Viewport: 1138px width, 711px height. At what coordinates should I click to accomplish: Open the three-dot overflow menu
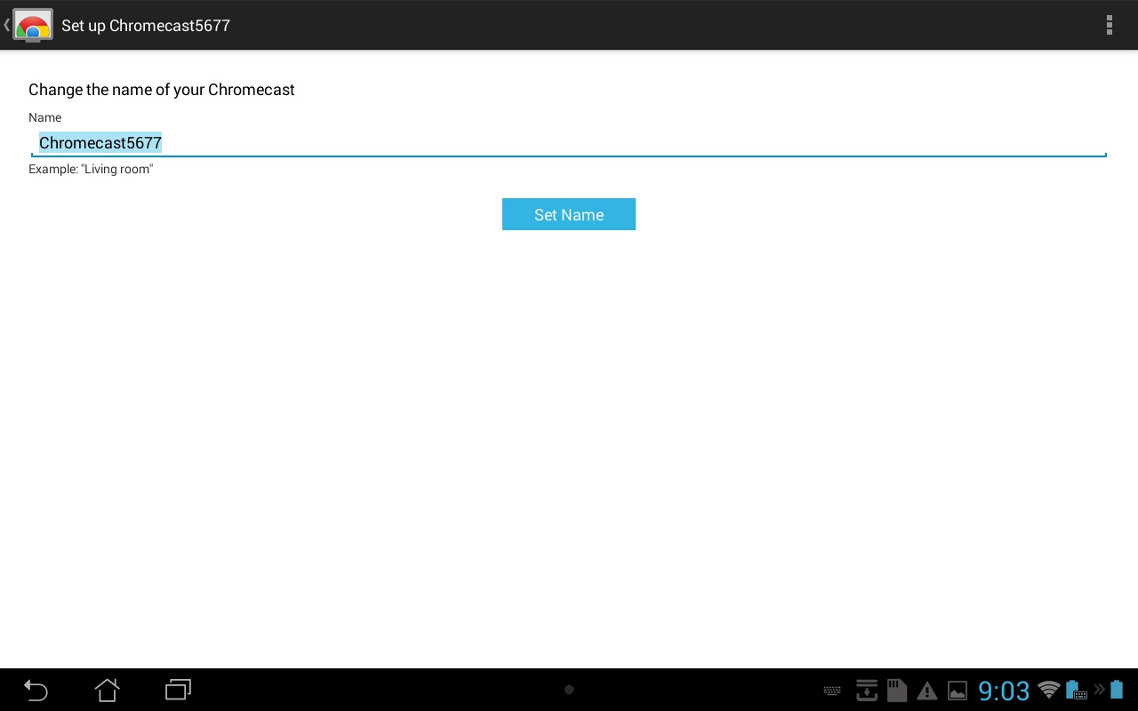(1109, 25)
